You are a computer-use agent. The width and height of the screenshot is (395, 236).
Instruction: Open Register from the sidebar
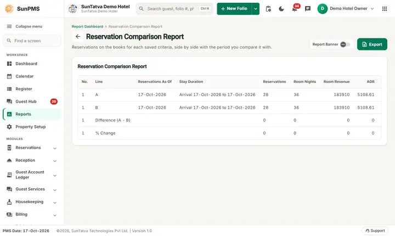click(x=32, y=89)
